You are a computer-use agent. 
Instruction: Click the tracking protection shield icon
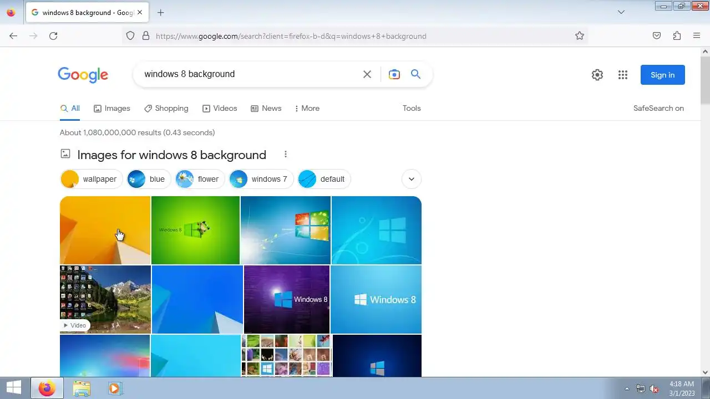pos(130,36)
